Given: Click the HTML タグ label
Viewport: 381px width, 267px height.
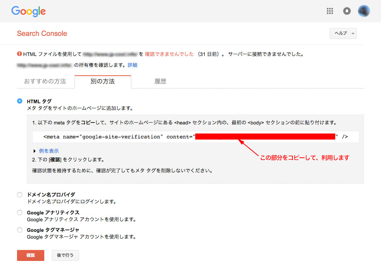Looking at the screenshot, I should [39, 101].
